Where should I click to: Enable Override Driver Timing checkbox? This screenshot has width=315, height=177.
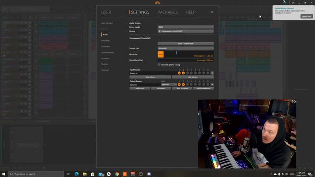pos(159,65)
